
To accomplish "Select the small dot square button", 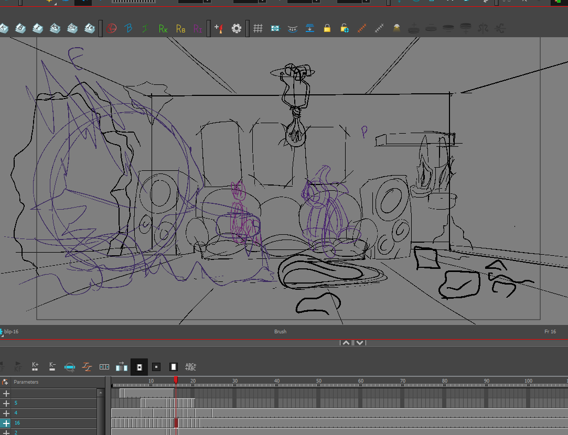I will pos(156,367).
